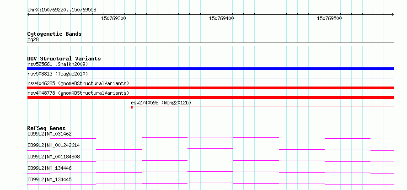This screenshot has height=190, width=407.
Task: Click the 150769400 ruler tick label
Action: click(222, 18)
